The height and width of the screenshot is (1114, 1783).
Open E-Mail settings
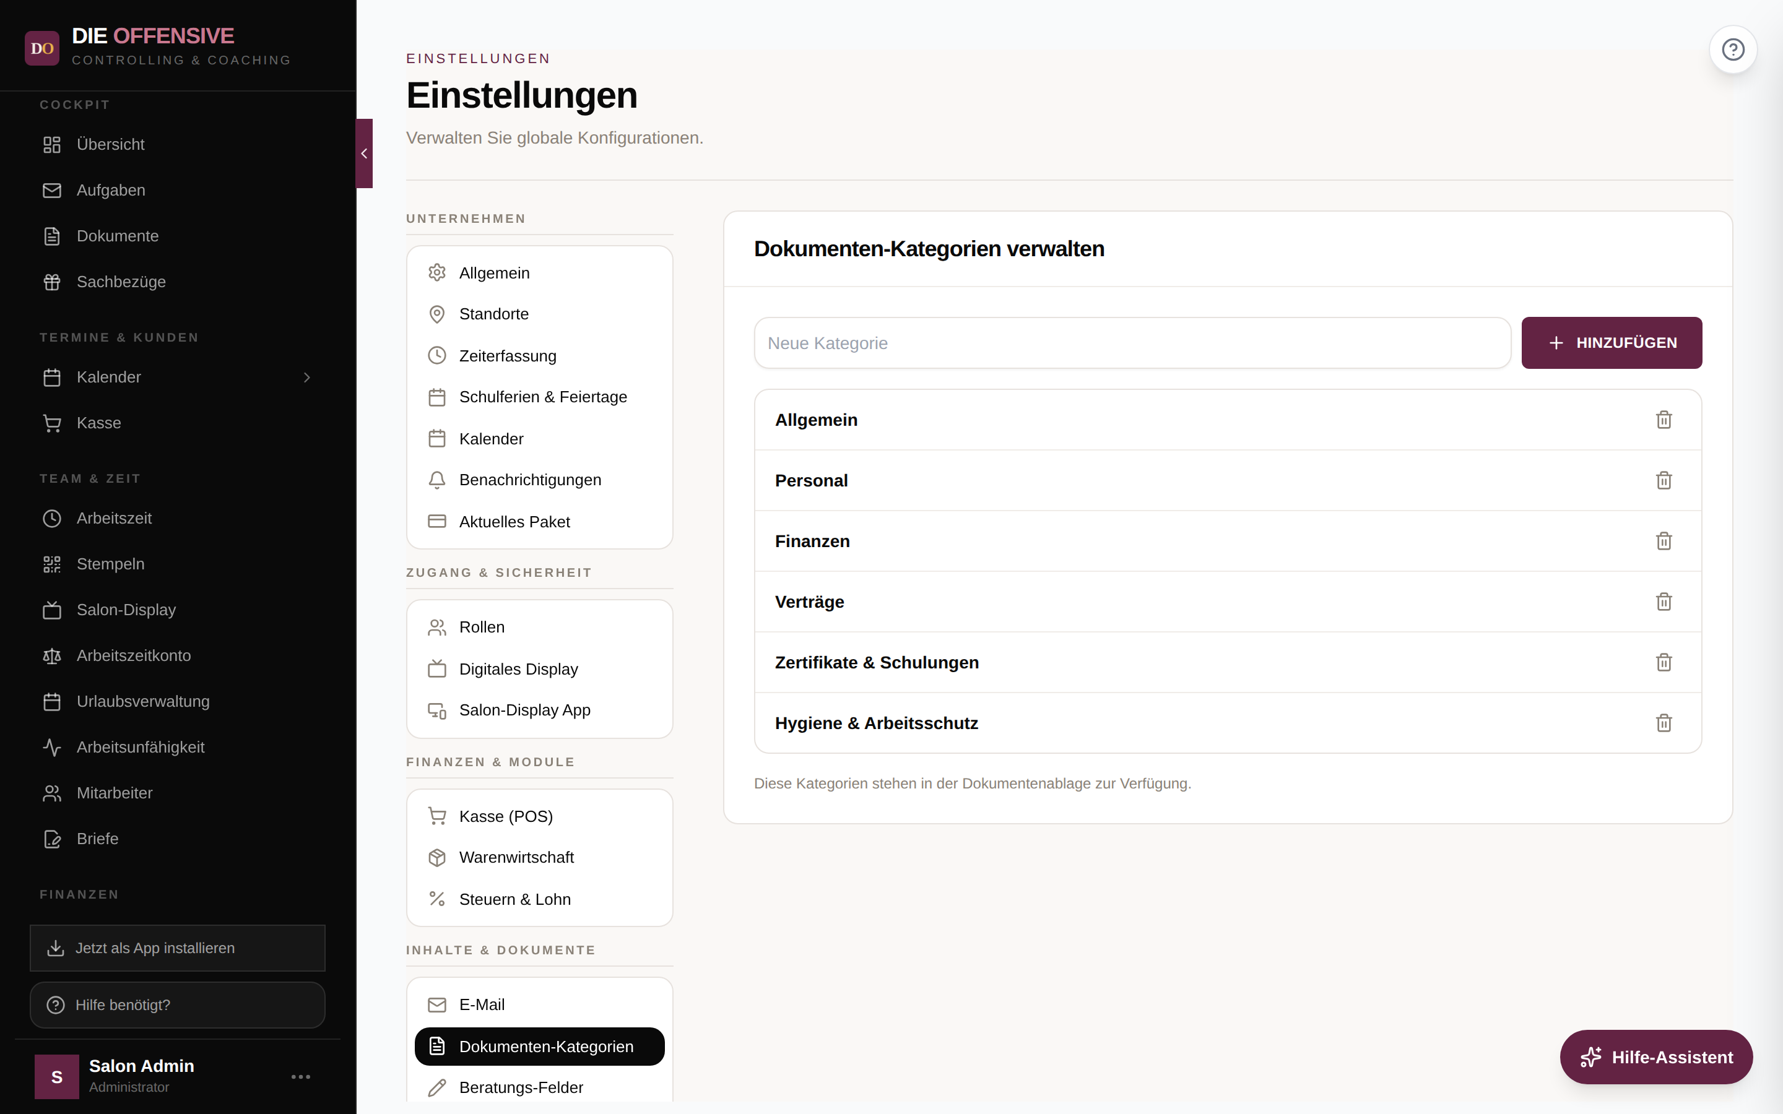pos(539,1005)
